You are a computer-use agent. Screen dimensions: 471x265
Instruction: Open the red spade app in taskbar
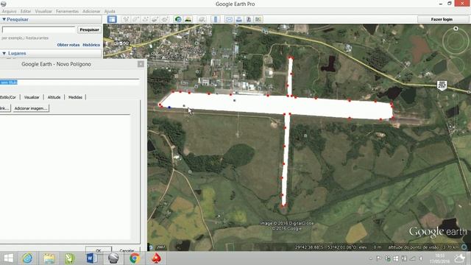coord(156,258)
